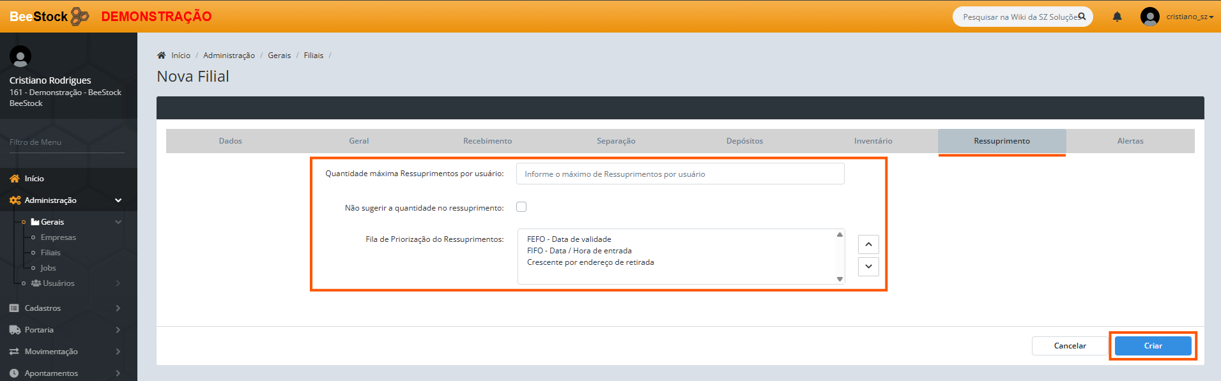This screenshot has width=1221, height=381.
Task: Open the cristiano_sz user dropdown
Action: [1189, 17]
